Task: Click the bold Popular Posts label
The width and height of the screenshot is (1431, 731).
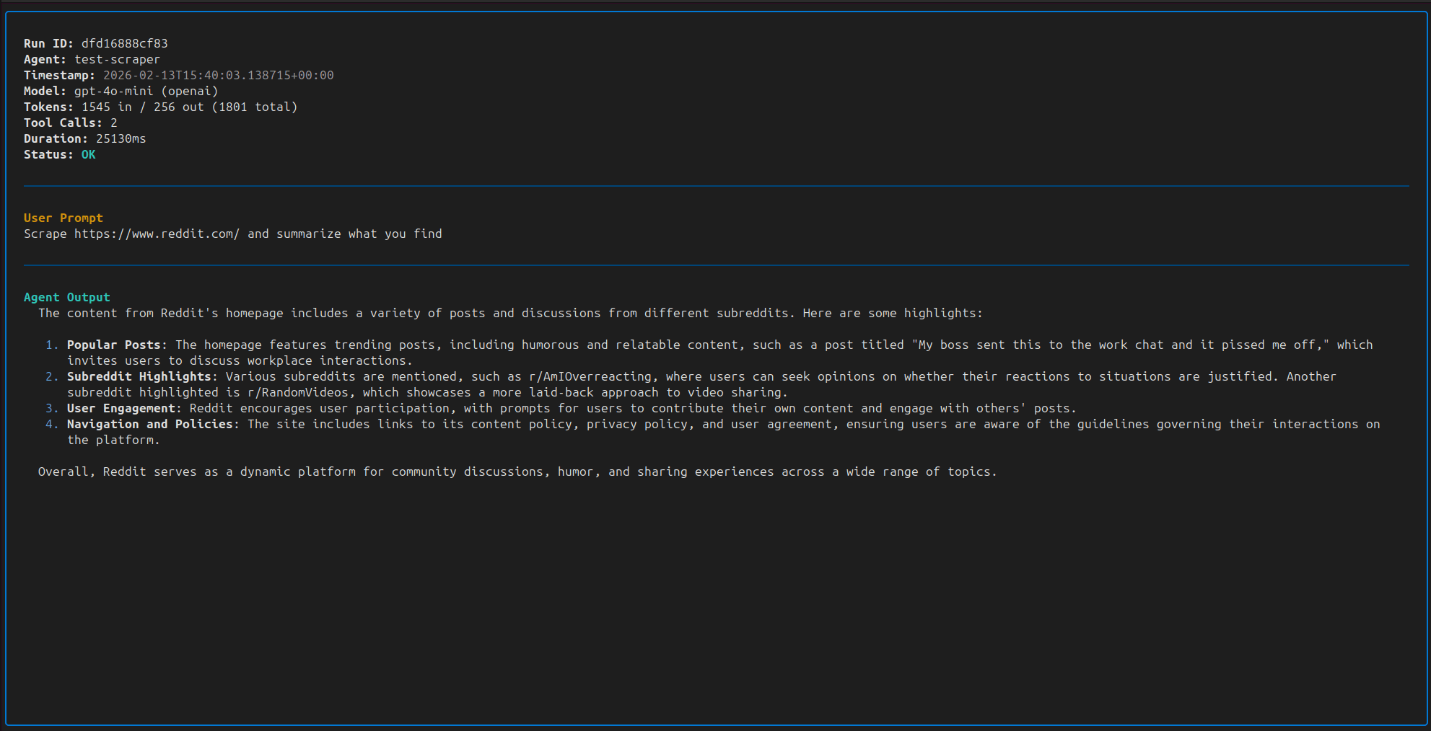Action: click(114, 345)
